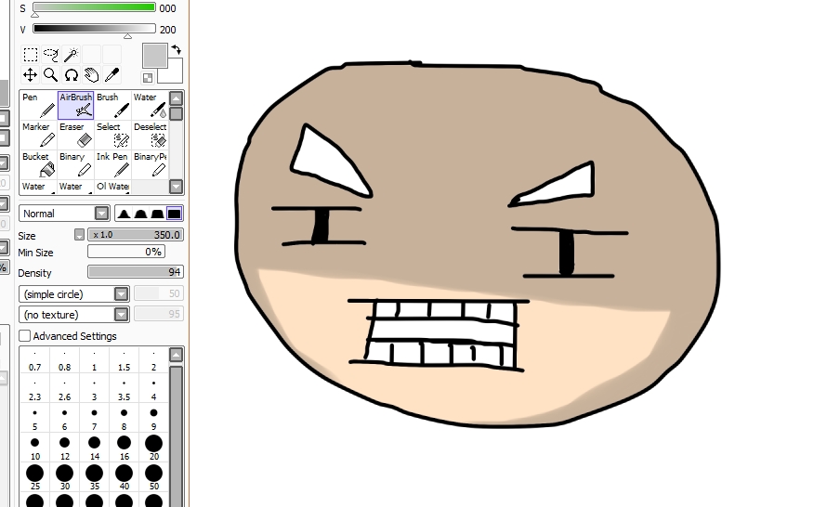Choose the flat hard brush edge shape
This screenshot has height=507, width=840.
point(174,214)
